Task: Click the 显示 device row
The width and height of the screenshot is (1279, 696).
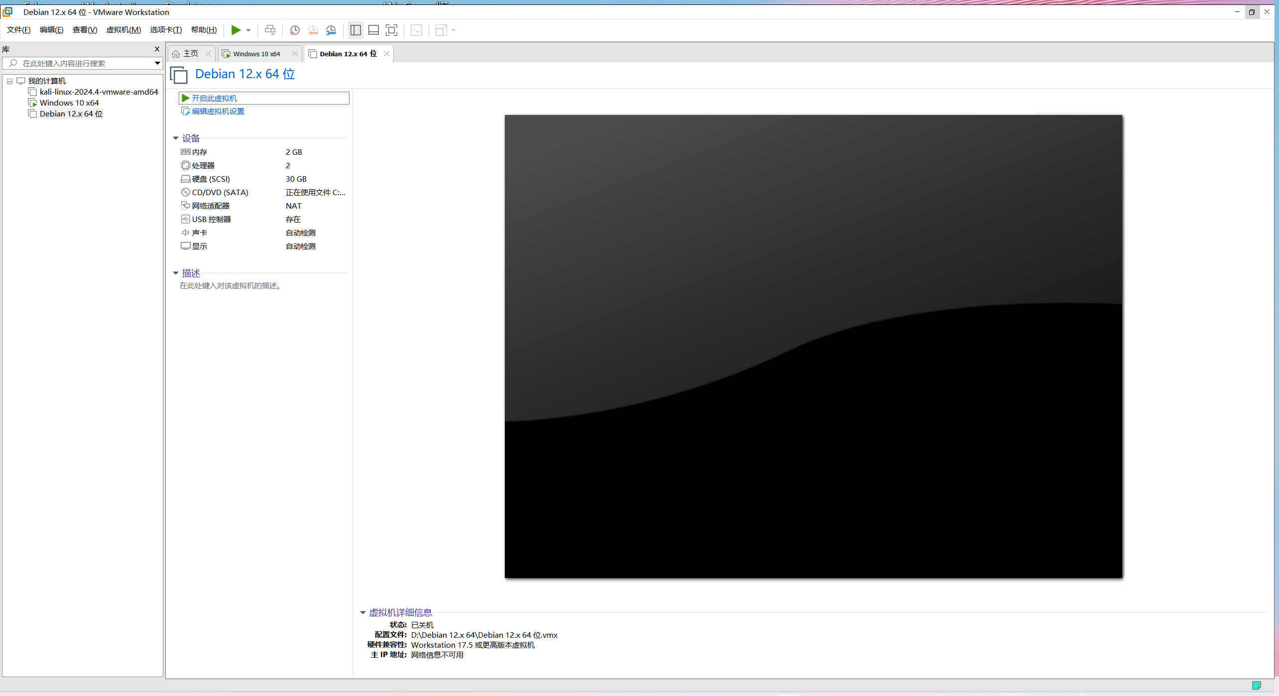Action: 263,246
